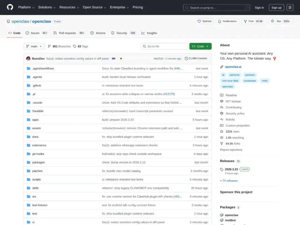Click the pending status dot on latest commit

121,59
